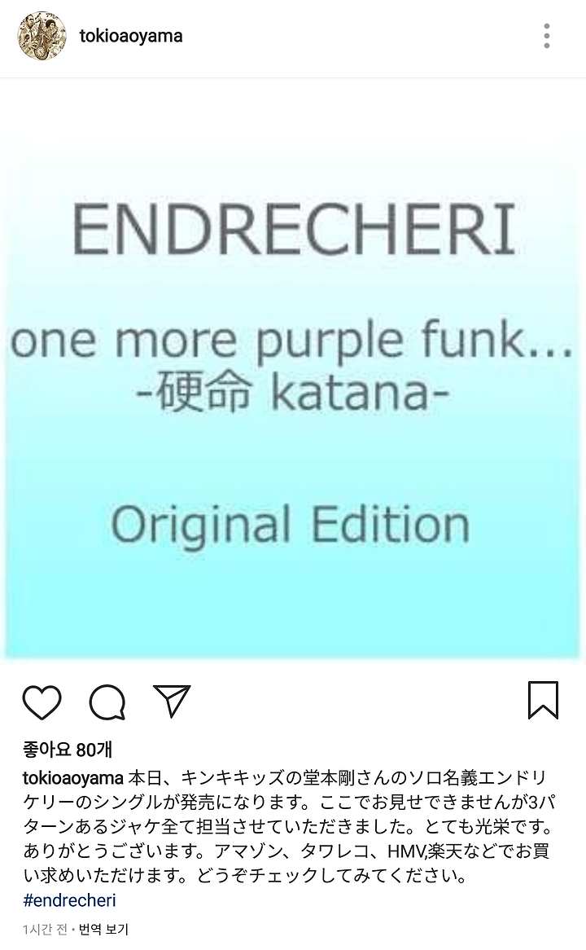Viewport: 586px width, 950px height.
Task: Click the empty header area beside the username
Action: [357, 37]
